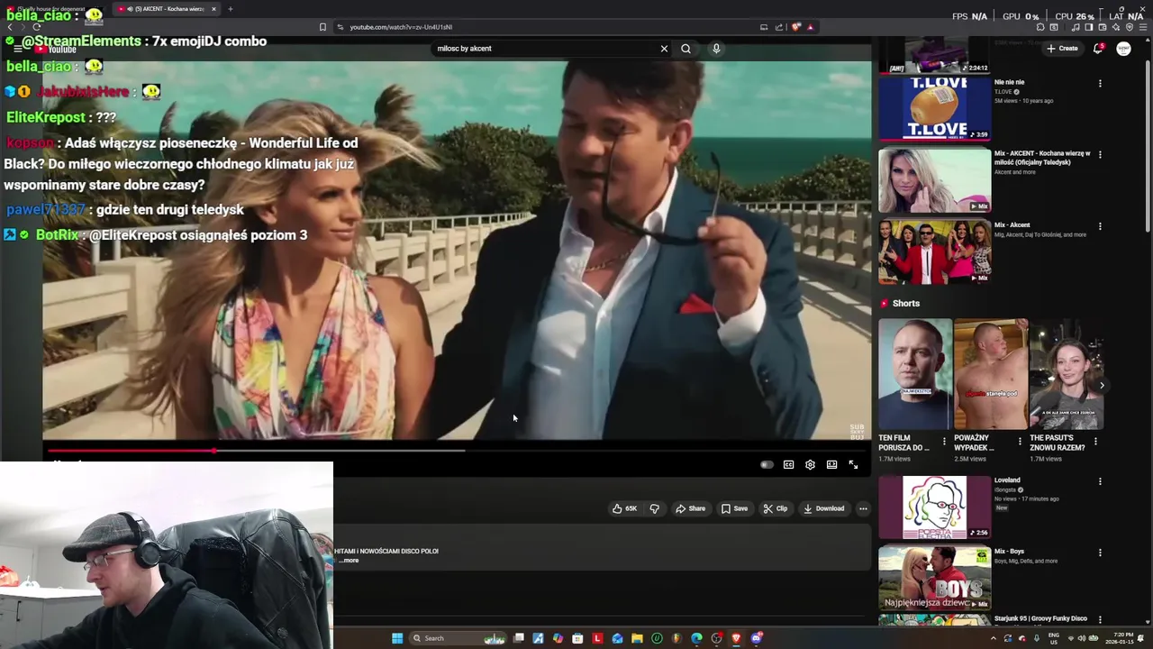Screen dimensions: 1153x649
Task: Open THE PASUT'S ZNOWU RAZEM short
Action: (1067, 374)
